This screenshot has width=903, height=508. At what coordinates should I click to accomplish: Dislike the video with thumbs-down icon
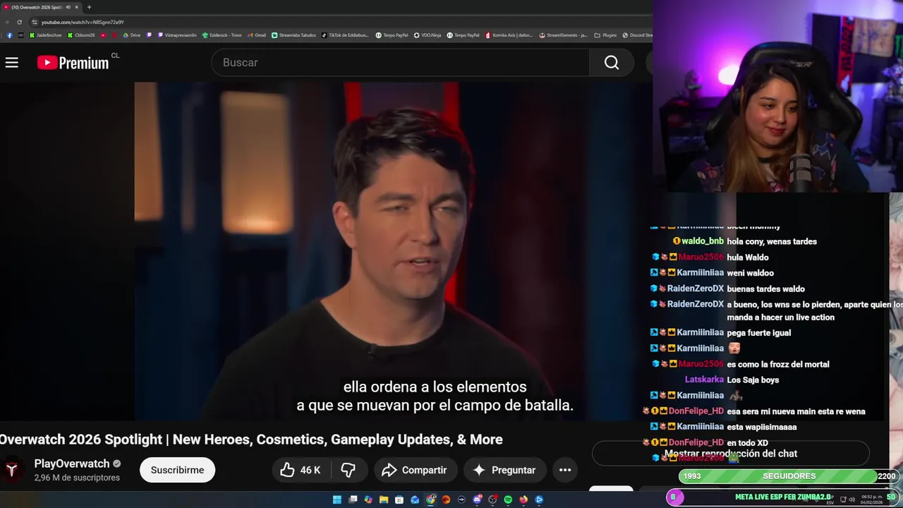348,470
